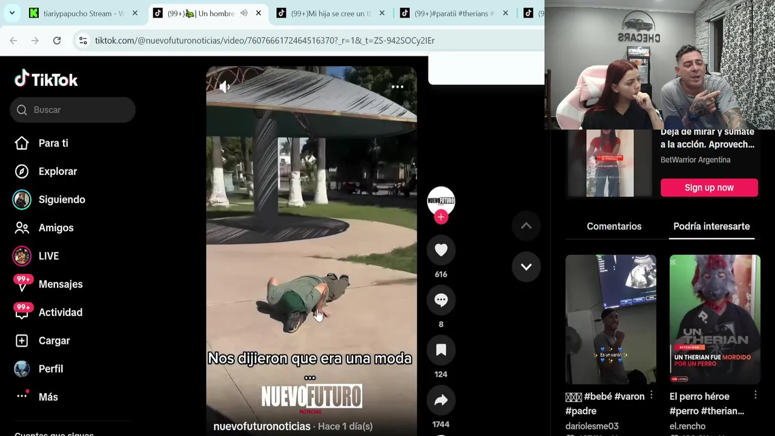Close the Mi hija se cree un tab
This screenshot has height=436, width=775.
pos(382,13)
